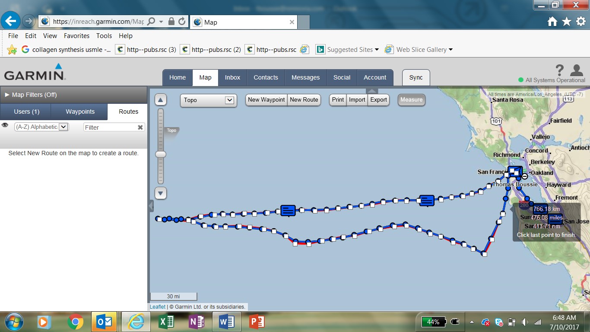Switch to the Inbox tab
590x332 pixels.
[x=232, y=78]
